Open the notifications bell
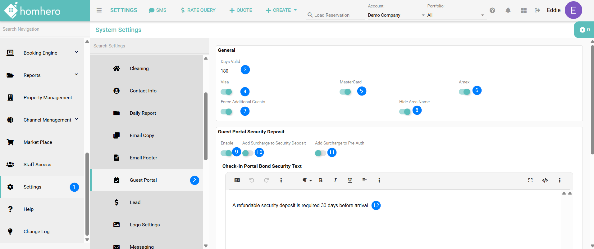The height and width of the screenshot is (249, 594). click(508, 10)
